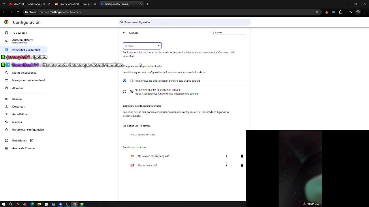Open Discord from taskbar
The width and height of the screenshot is (369, 207).
(x=61, y=204)
